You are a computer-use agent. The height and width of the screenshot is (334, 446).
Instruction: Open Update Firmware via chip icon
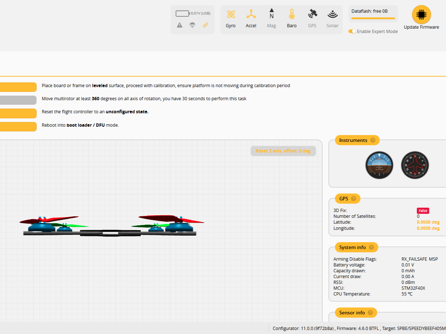421,15
